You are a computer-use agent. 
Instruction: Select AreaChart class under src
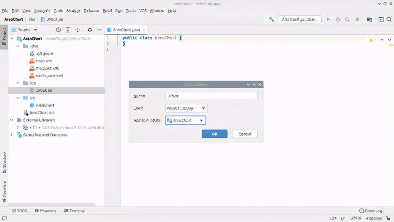pos(45,105)
